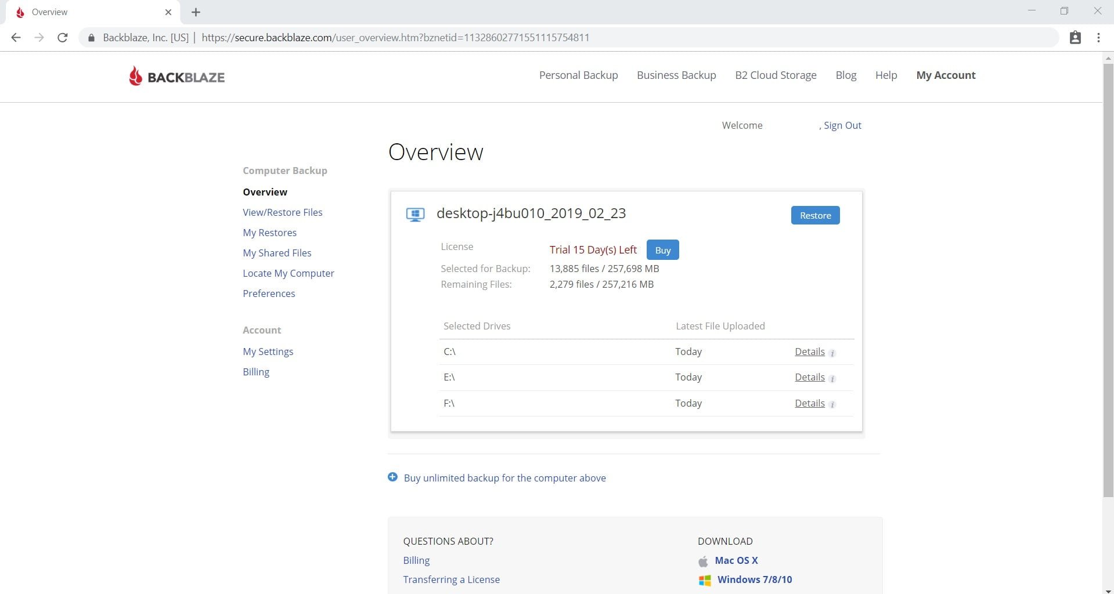Click the info icon next to E:\ Details
1114x594 pixels.
click(832, 379)
